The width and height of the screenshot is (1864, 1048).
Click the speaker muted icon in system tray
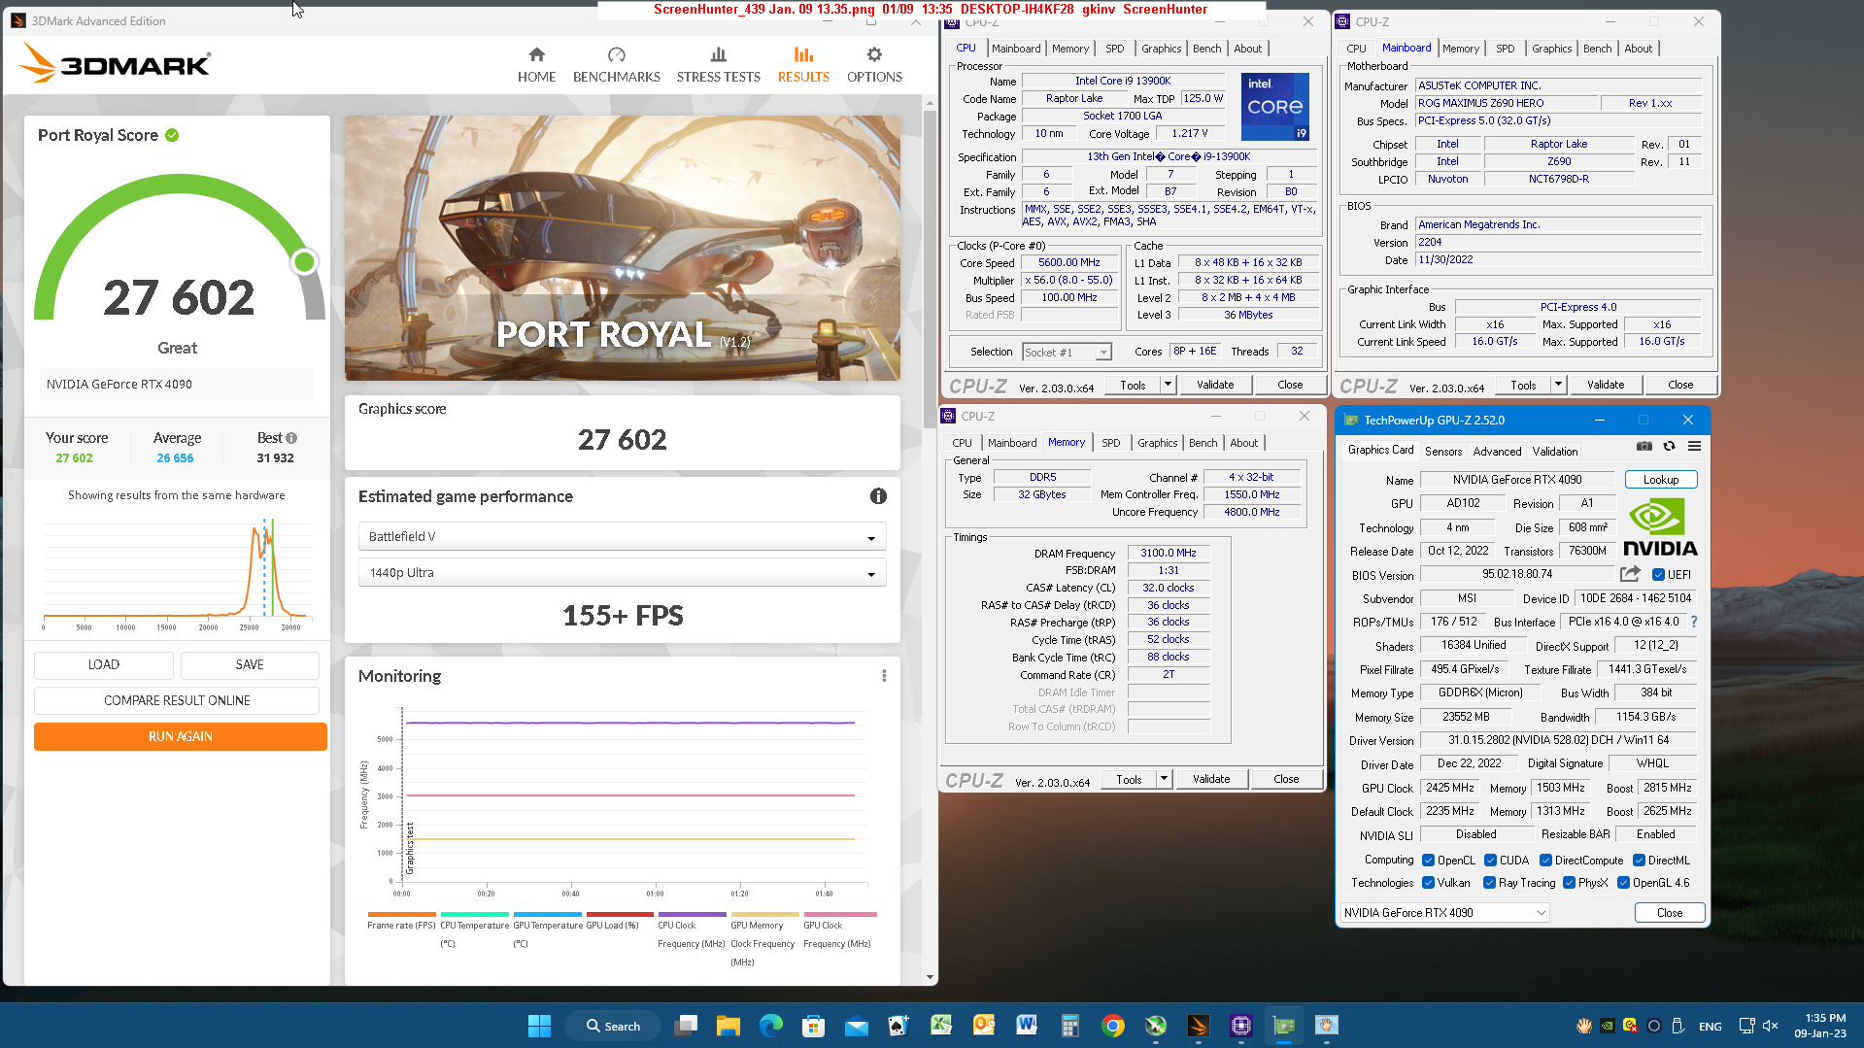1770,1026
